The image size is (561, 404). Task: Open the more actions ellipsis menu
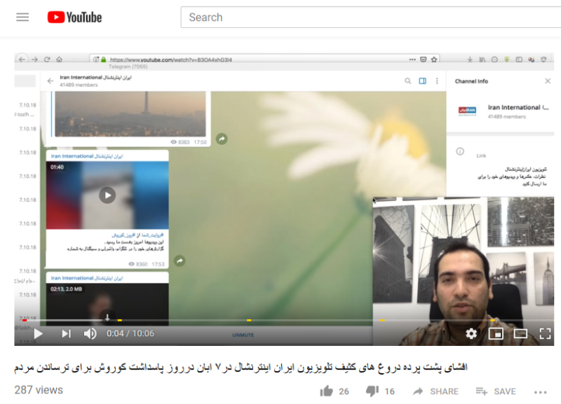[x=540, y=392]
